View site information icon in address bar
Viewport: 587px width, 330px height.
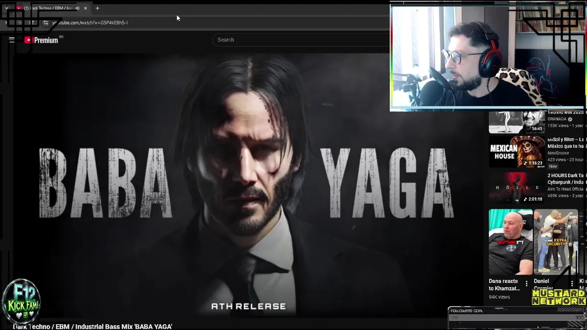coord(45,22)
